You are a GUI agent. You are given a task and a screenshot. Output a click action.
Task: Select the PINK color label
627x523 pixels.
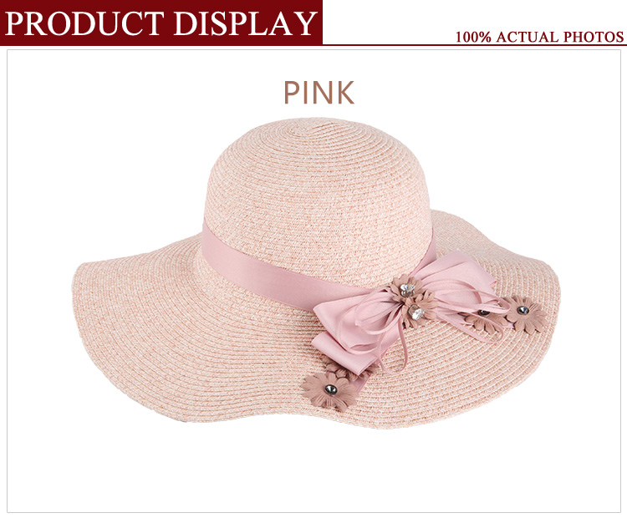click(319, 92)
